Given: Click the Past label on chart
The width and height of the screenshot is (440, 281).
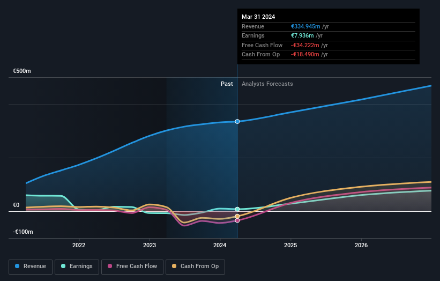Looking at the screenshot, I should (x=227, y=84).
